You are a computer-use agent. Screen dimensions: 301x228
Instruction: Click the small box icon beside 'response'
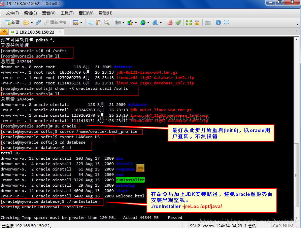pos(140,168)
